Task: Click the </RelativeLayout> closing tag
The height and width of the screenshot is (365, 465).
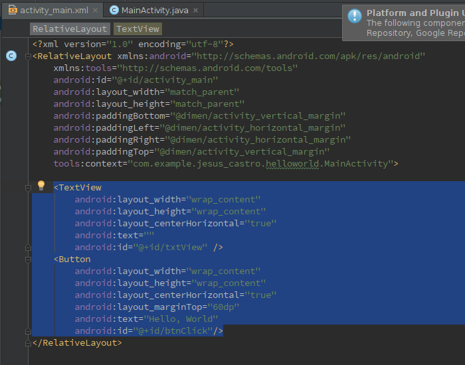Action: point(77,343)
